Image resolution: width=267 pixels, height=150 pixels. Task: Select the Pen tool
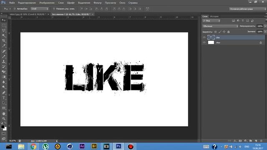click(x=4, y=92)
